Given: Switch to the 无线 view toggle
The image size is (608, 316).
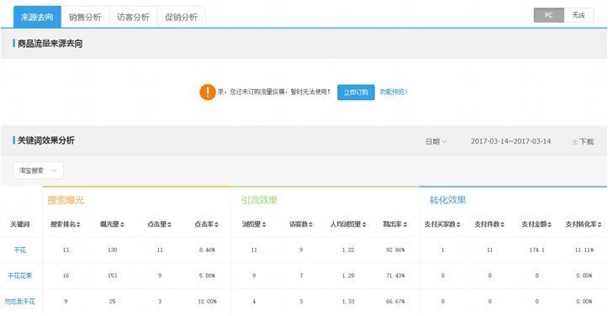Looking at the screenshot, I should coord(579,15).
